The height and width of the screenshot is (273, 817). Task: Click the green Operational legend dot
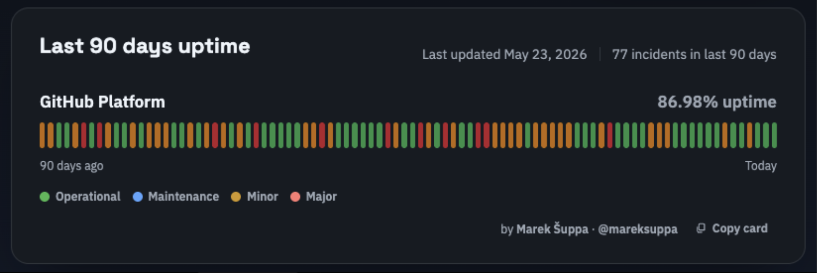(x=45, y=196)
